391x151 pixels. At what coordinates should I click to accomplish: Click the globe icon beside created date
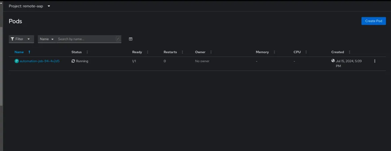(x=333, y=60)
